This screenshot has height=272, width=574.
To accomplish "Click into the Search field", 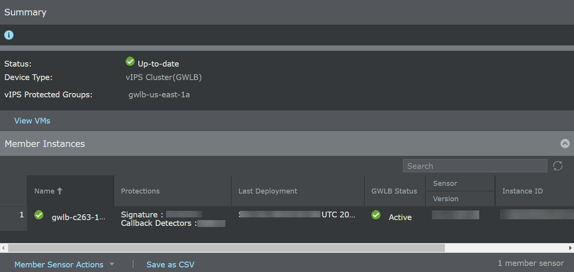I will (475, 166).
